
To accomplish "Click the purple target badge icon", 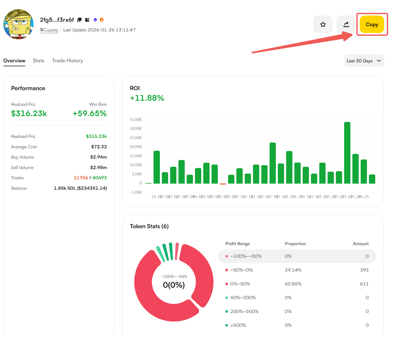I will (x=95, y=20).
